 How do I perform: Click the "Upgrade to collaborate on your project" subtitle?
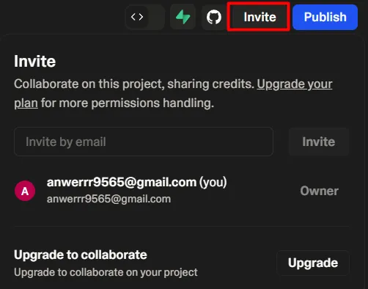click(106, 272)
